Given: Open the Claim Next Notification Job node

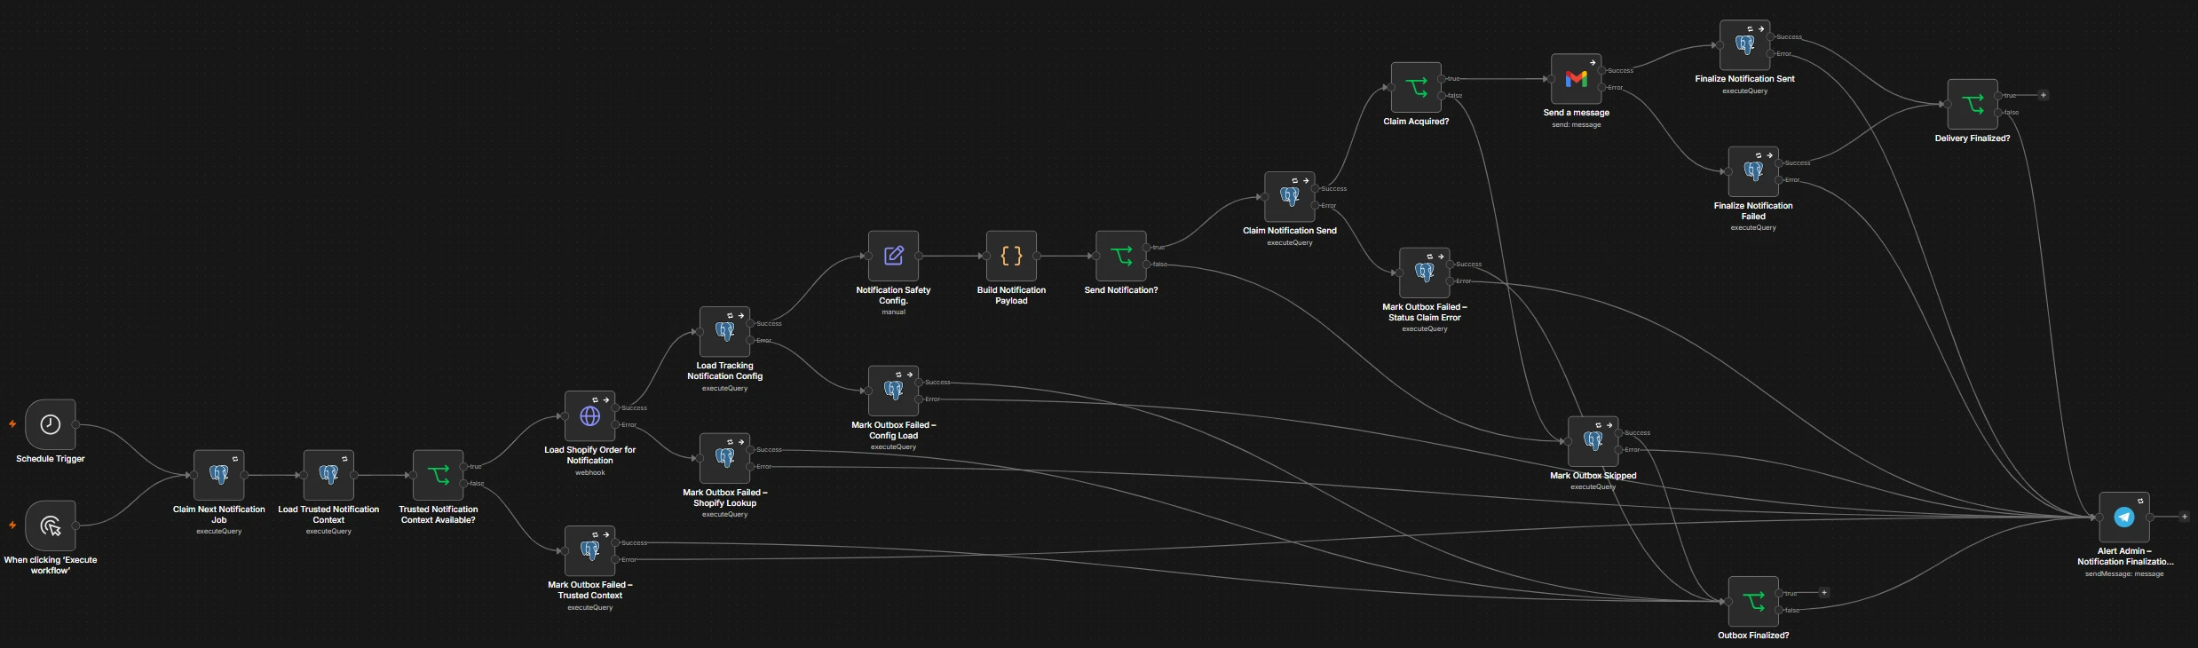Looking at the screenshot, I should (x=219, y=475).
